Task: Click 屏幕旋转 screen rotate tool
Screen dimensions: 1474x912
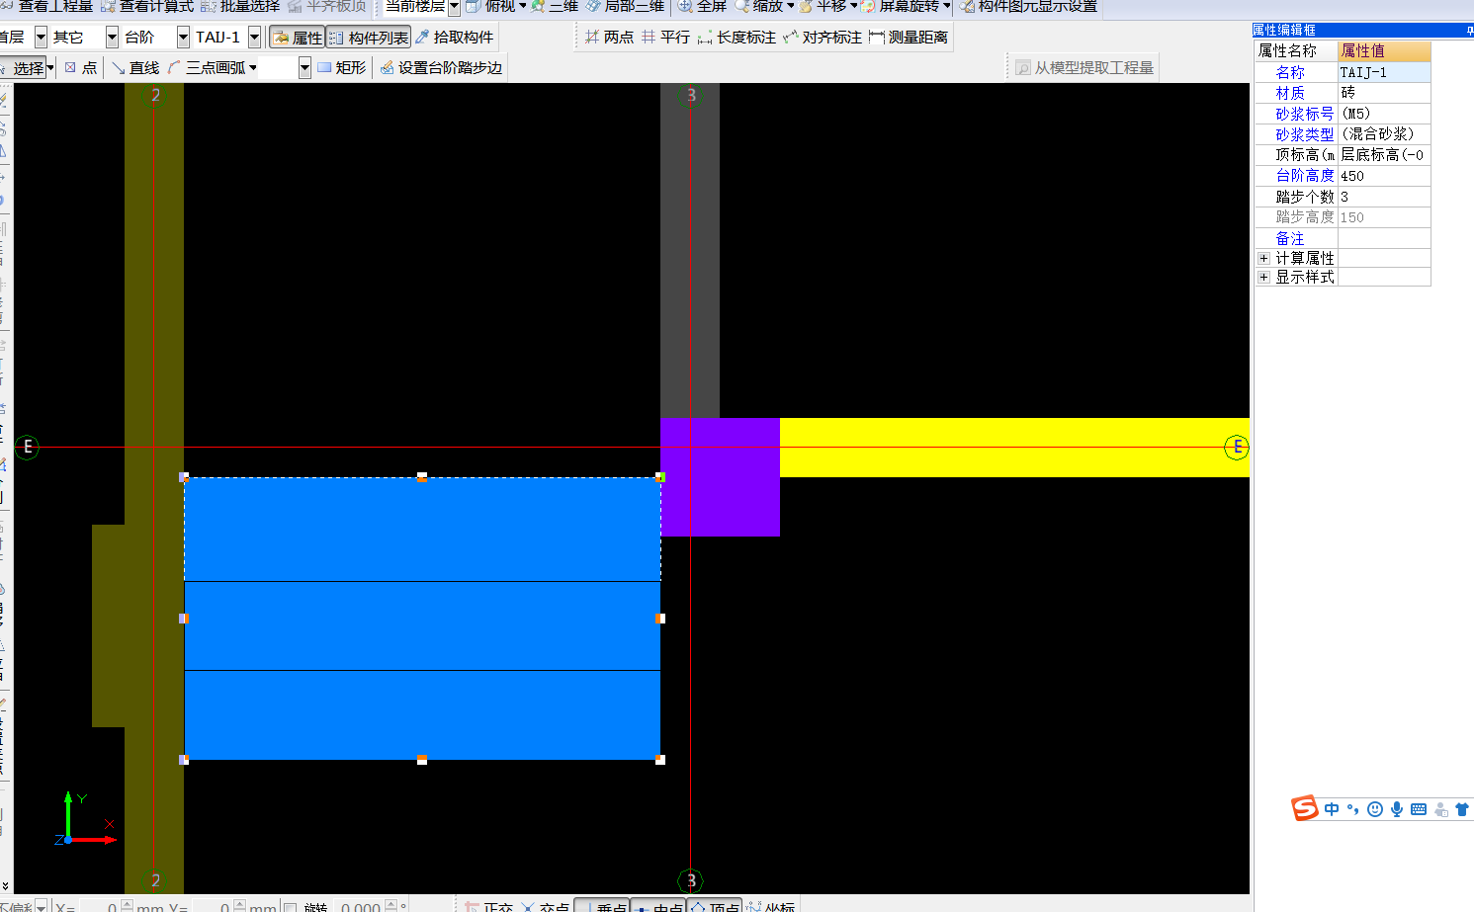Action: click(901, 6)
